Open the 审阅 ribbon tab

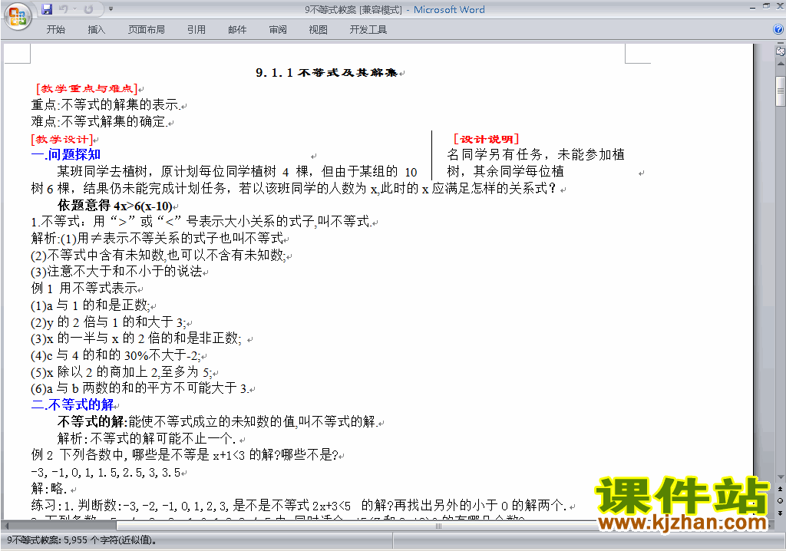pos(278,30)
